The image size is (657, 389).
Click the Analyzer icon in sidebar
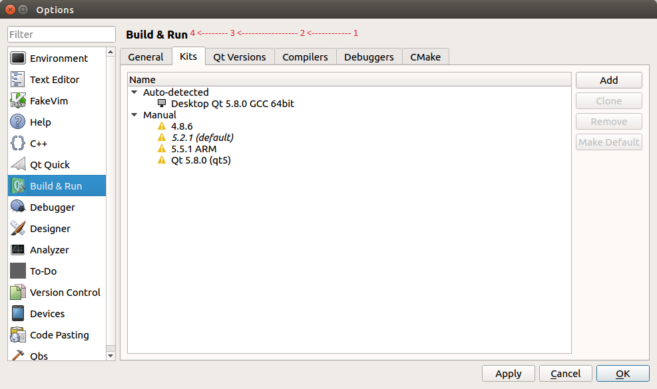tap(18, 250)
